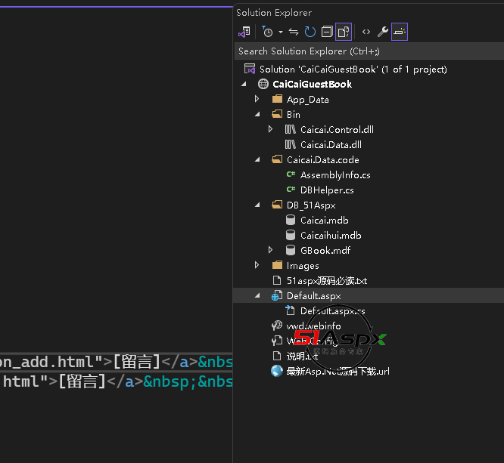Click the View Code icon
This screenshot has height=463, width=504.
(366, 32)
